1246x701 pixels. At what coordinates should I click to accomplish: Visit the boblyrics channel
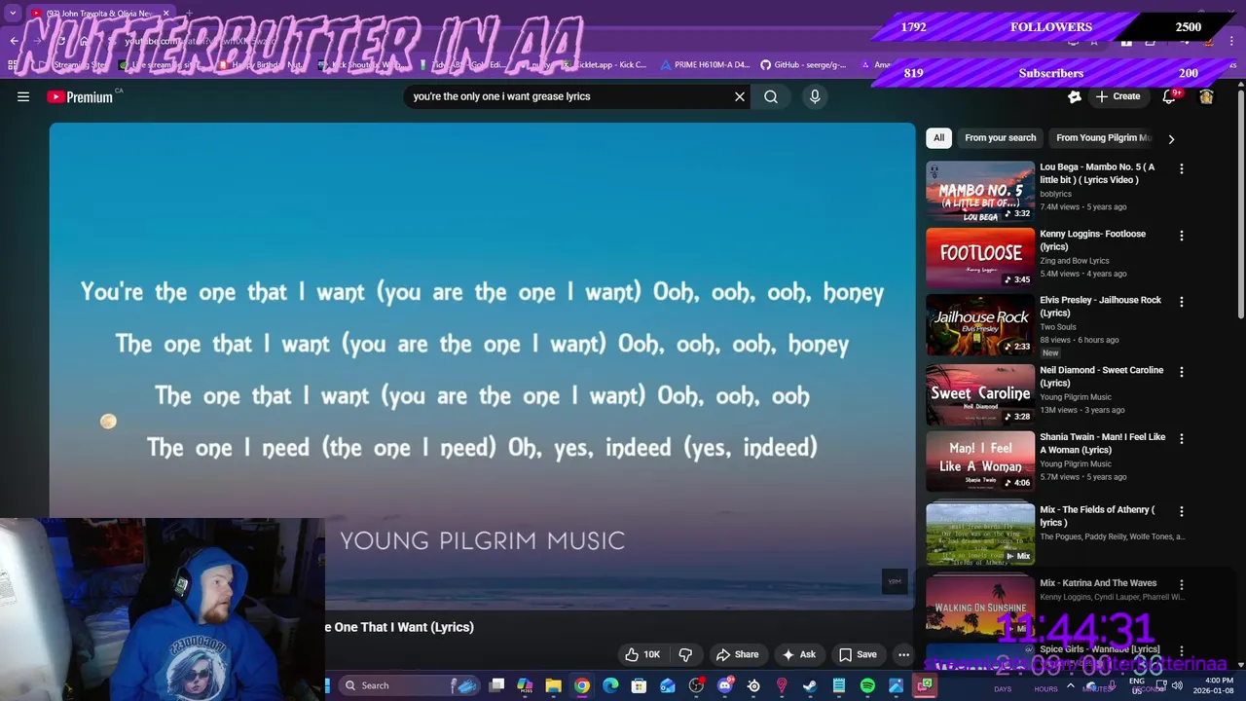pyautogui.click(x=1055, y=194)
